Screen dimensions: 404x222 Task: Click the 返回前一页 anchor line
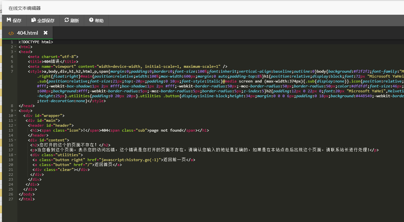coord(114,160)
